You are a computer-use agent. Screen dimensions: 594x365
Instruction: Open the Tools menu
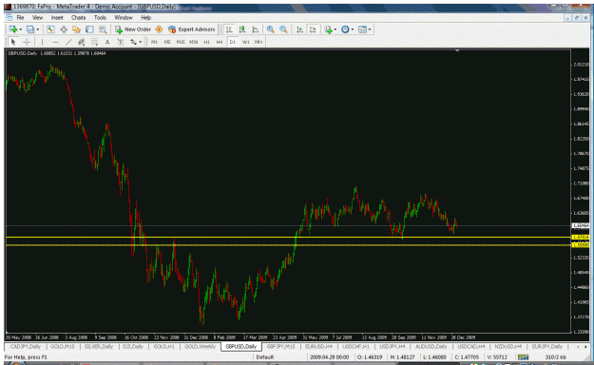tap(100, 18)
